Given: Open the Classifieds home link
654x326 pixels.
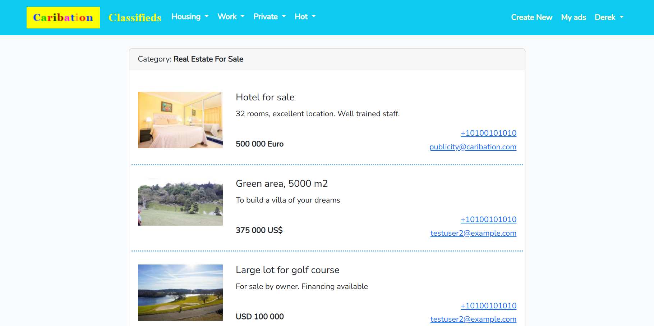Looking at the screenshot, I should click(135, 18).
